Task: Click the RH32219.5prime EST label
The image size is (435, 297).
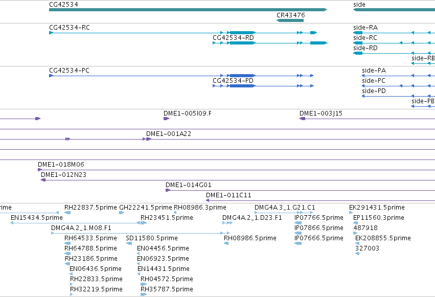Action: pyautogui.click(x=96, y=289)
